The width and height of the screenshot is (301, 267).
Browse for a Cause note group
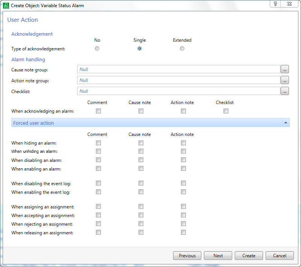tap(285, 69)
